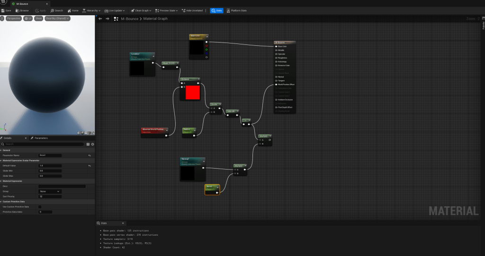The width and height of the screenshot is (485, 256).
Task: Open the Group dropdown
Action: tap(50, 191)
